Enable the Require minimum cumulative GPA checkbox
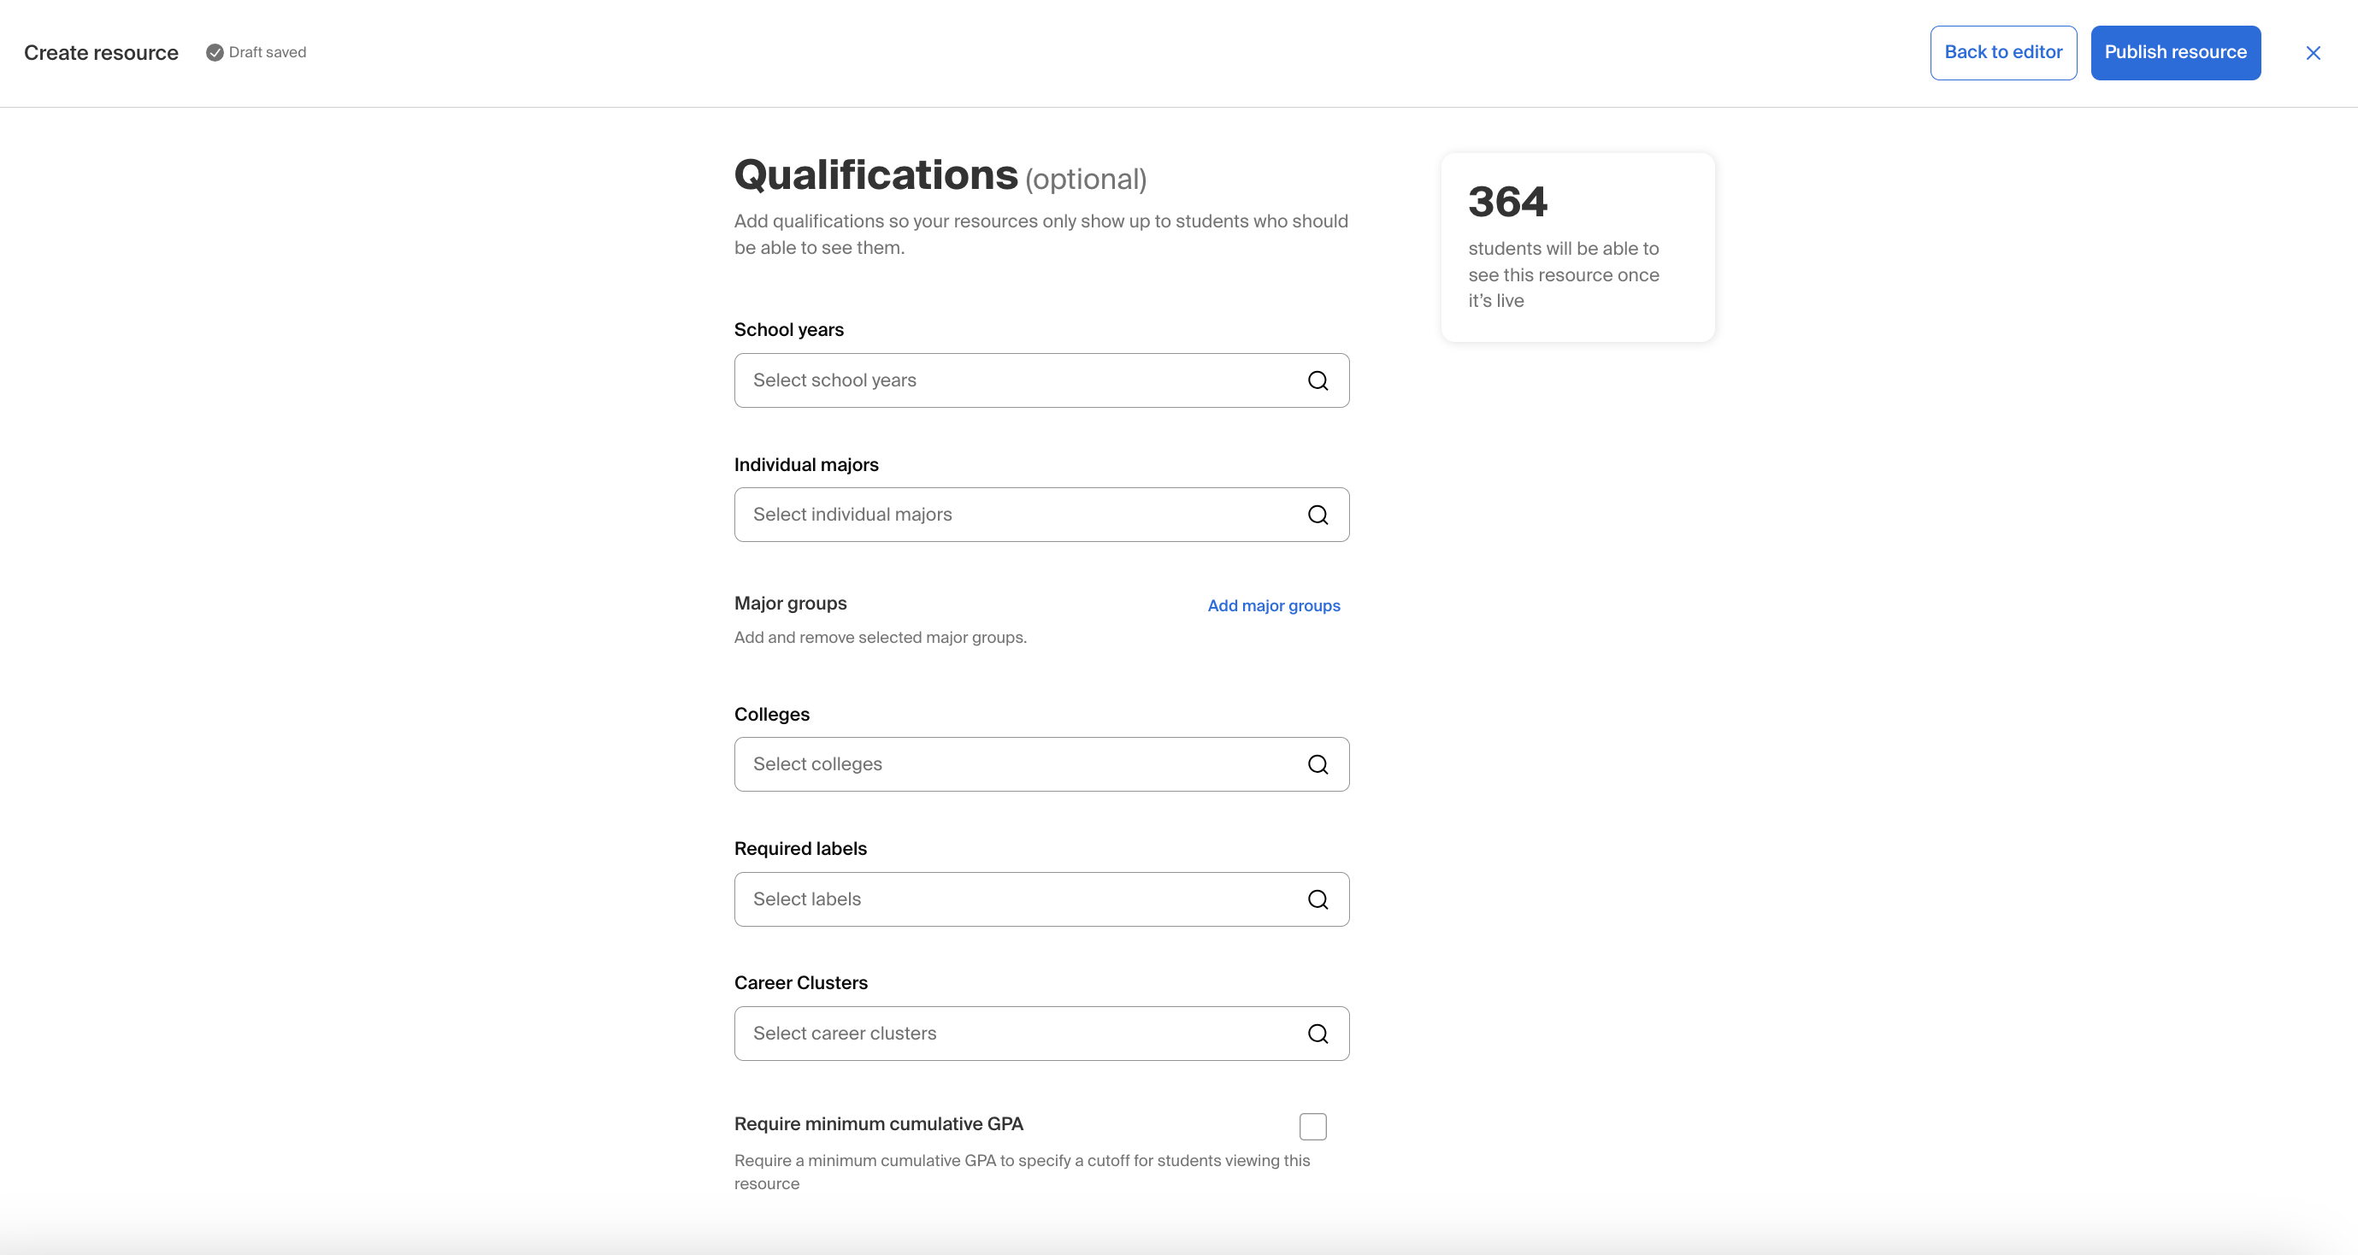 pyautogui.click(x=1312, y=1126)
